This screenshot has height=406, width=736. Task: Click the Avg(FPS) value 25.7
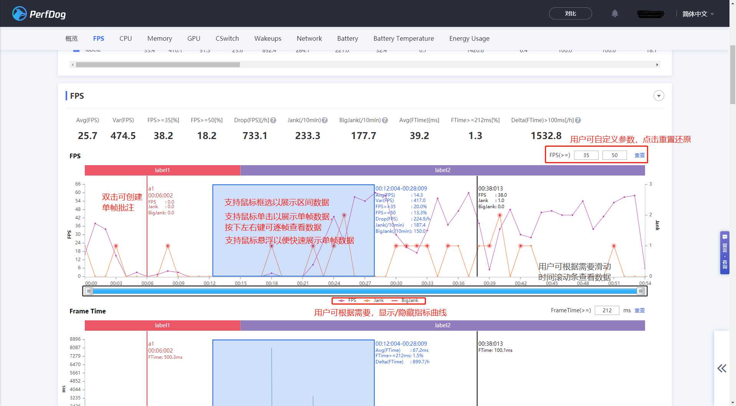pyautogui.click(x=87, y=136)
